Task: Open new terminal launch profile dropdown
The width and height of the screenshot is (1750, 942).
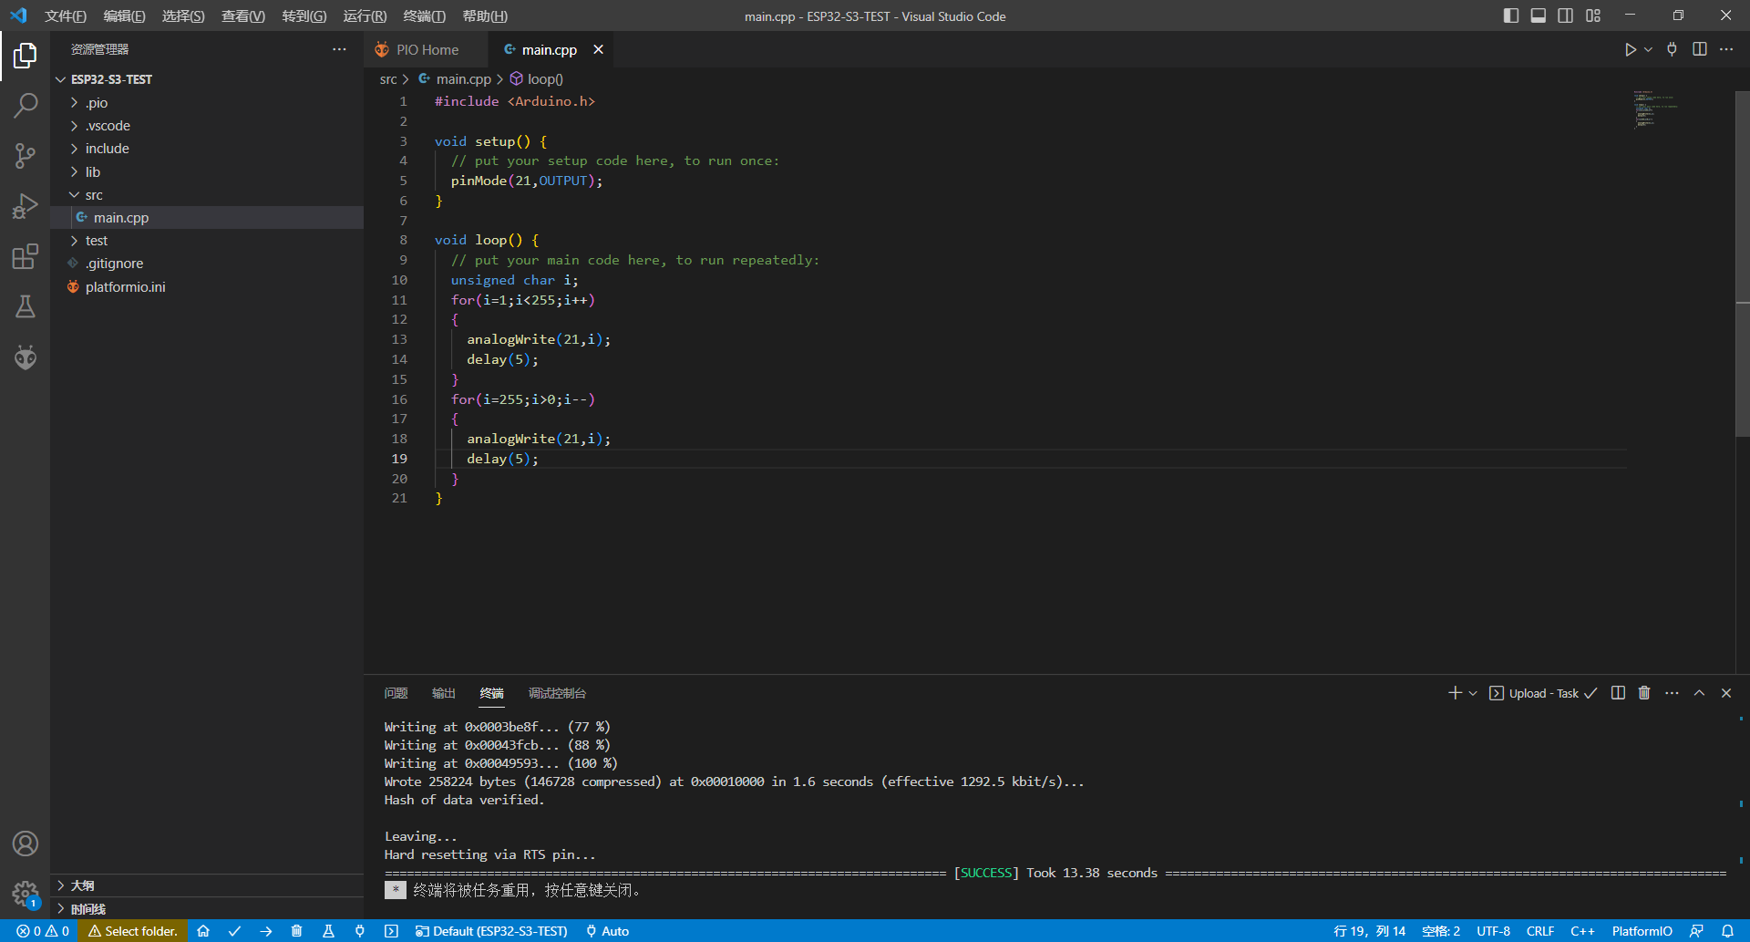Action: click(x=1473, y=693)
